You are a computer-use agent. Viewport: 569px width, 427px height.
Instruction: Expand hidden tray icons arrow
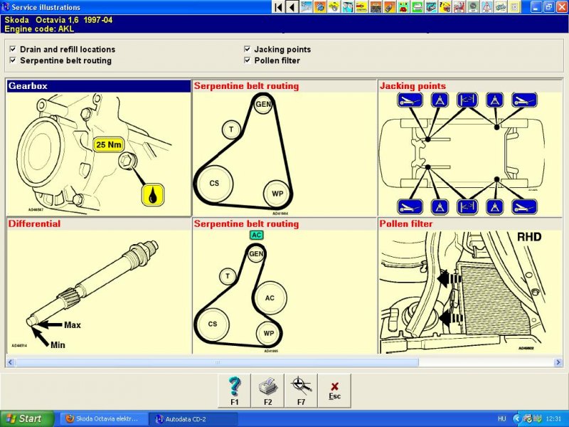(x=517, y=418)
